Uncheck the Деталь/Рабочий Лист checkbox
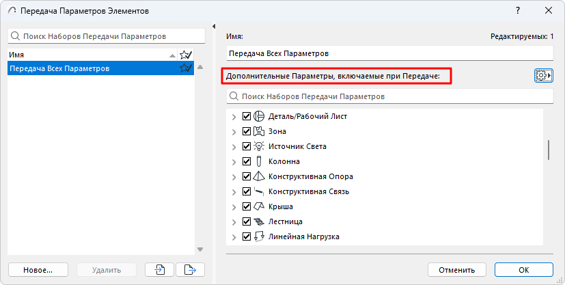This screenshot has width=565, height=285. click(247, 116)
